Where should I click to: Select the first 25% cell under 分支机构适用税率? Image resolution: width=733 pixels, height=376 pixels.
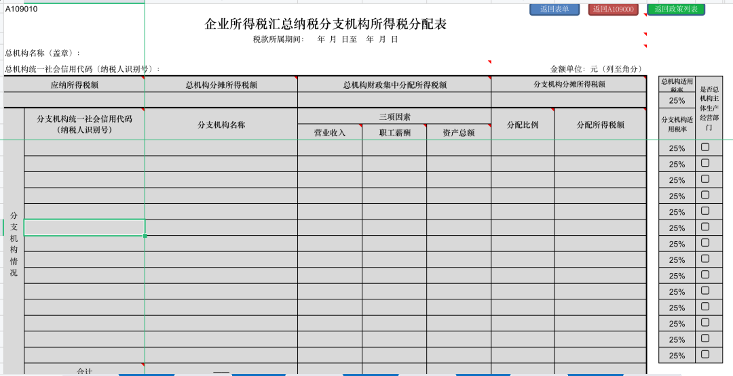click(677, 148)
